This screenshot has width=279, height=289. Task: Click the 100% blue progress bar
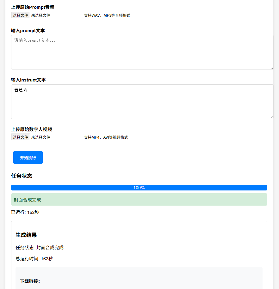click(139, 188)
